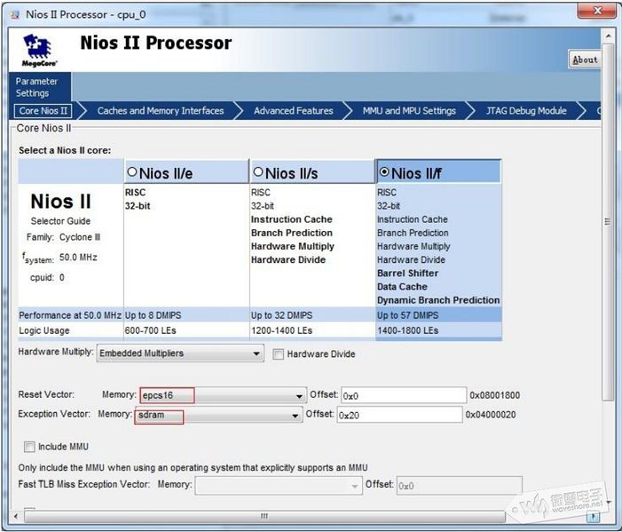Select the Nios II/s core option
This screenshot has height=532, width=622.
point(258,172)
